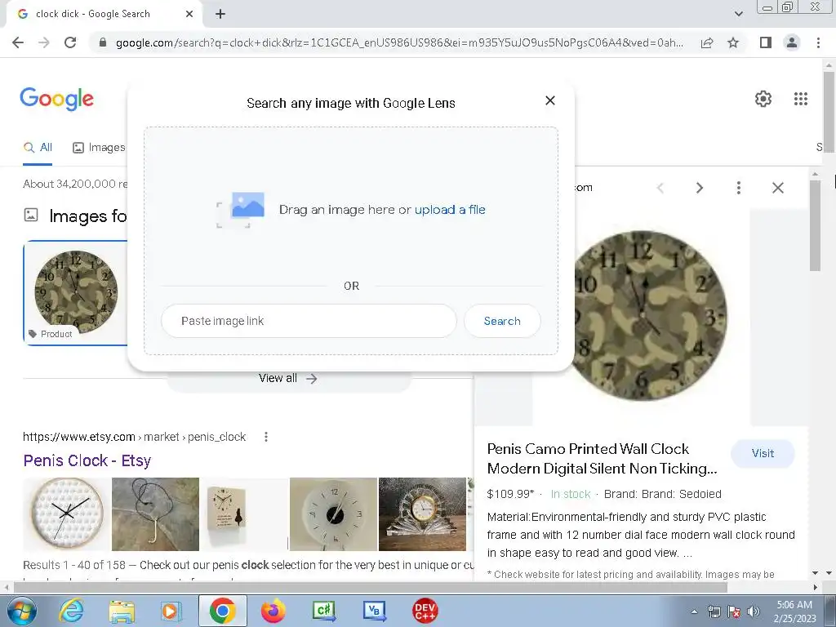Open media player from taskbar
The height and width of the screenshot is (627, 836).
click(171, 611)
